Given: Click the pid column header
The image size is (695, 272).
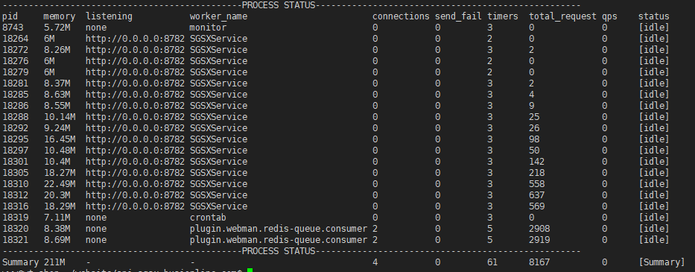Looking at the screenshot, I should (10, 17).
